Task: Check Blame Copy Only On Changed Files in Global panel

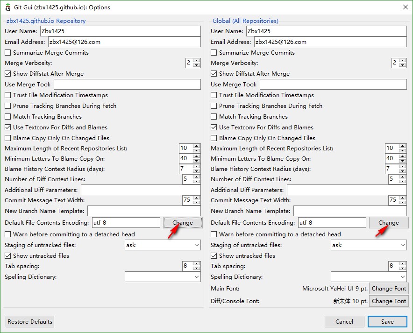Action: click(214, 138)
